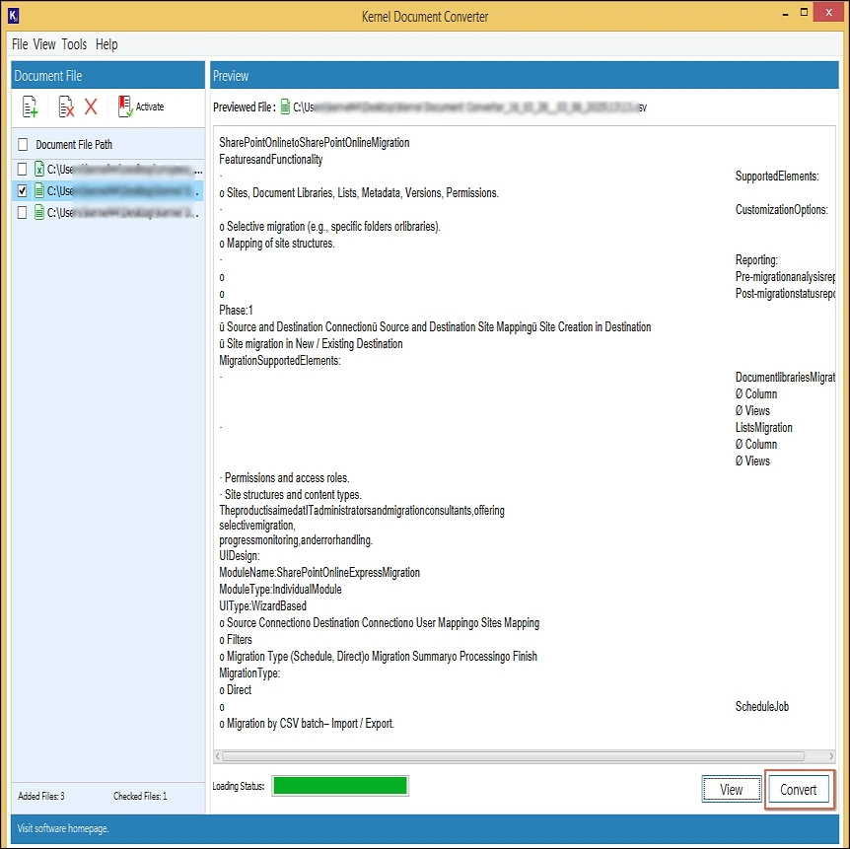Click the 'o Filters' preview line
850x849 pixels.
236,640
